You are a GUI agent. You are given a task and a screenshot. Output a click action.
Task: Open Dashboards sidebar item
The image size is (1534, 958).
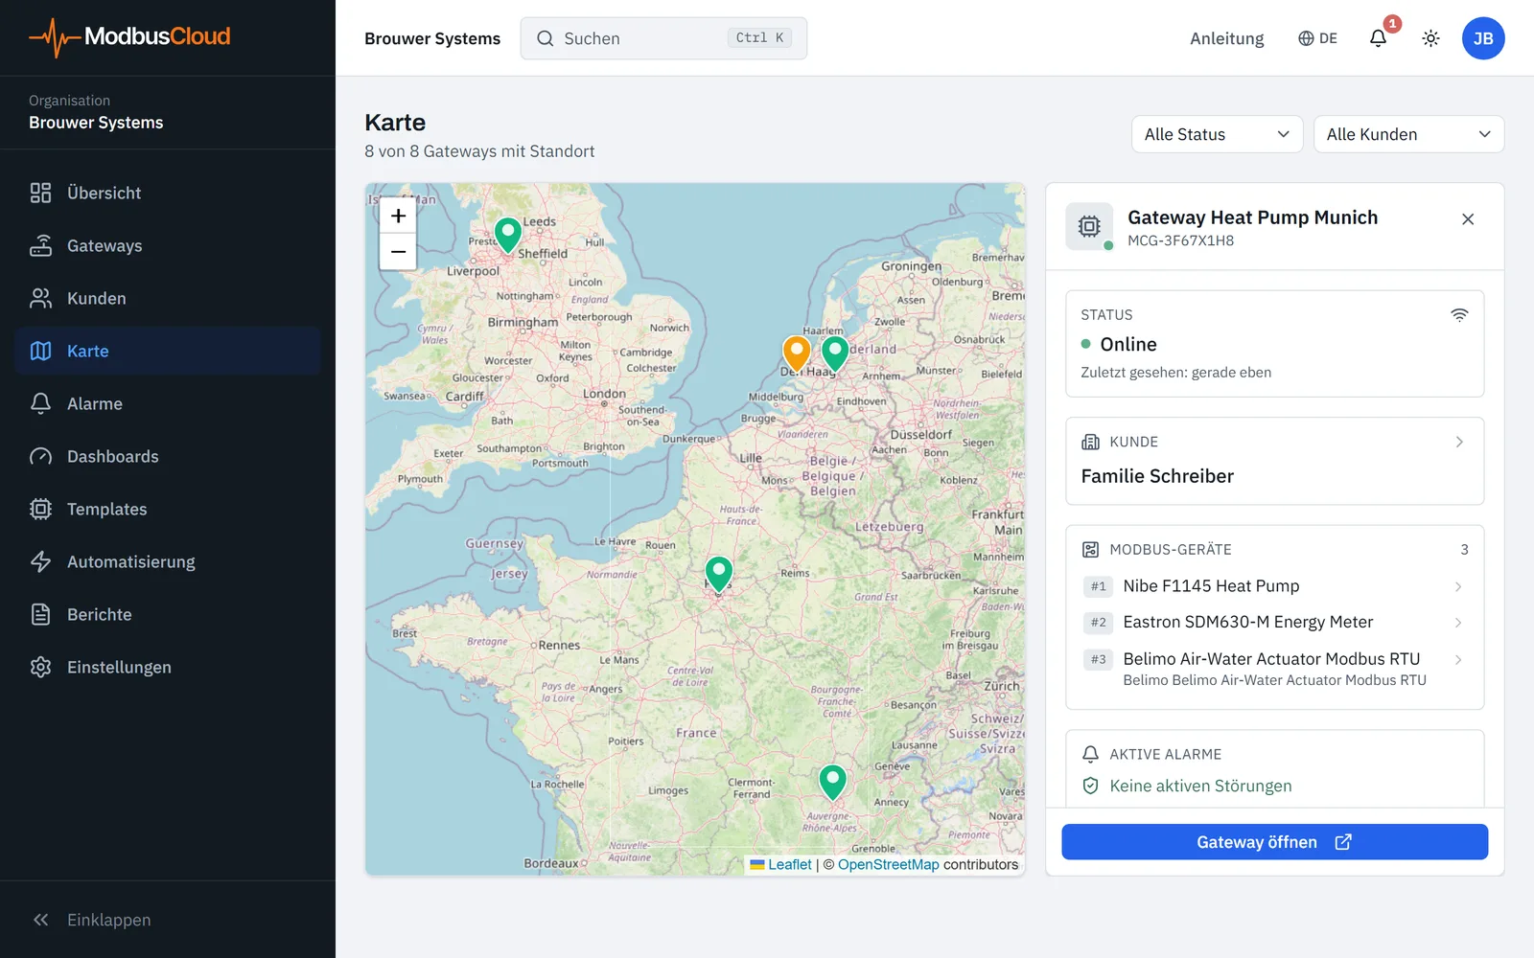168,456
